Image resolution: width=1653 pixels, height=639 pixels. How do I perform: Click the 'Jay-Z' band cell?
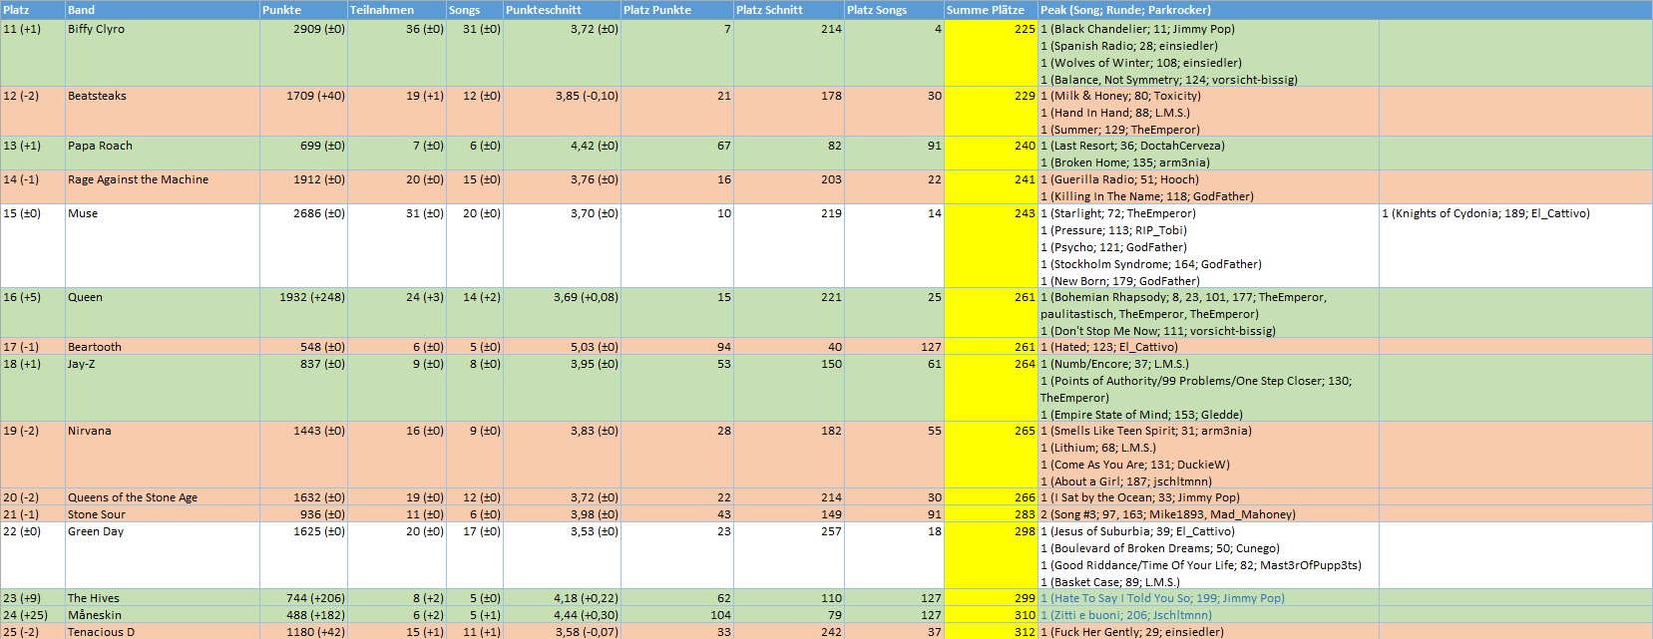click(x=163, y=389)
